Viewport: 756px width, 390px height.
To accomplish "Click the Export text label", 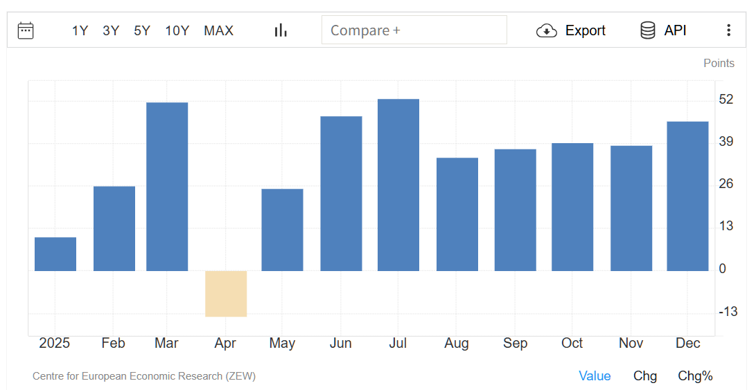I will [x=585, y=30].
